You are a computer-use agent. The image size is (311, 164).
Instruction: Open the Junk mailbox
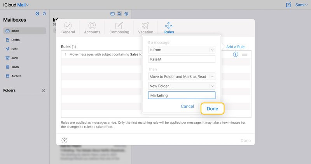tap(24, 58)
